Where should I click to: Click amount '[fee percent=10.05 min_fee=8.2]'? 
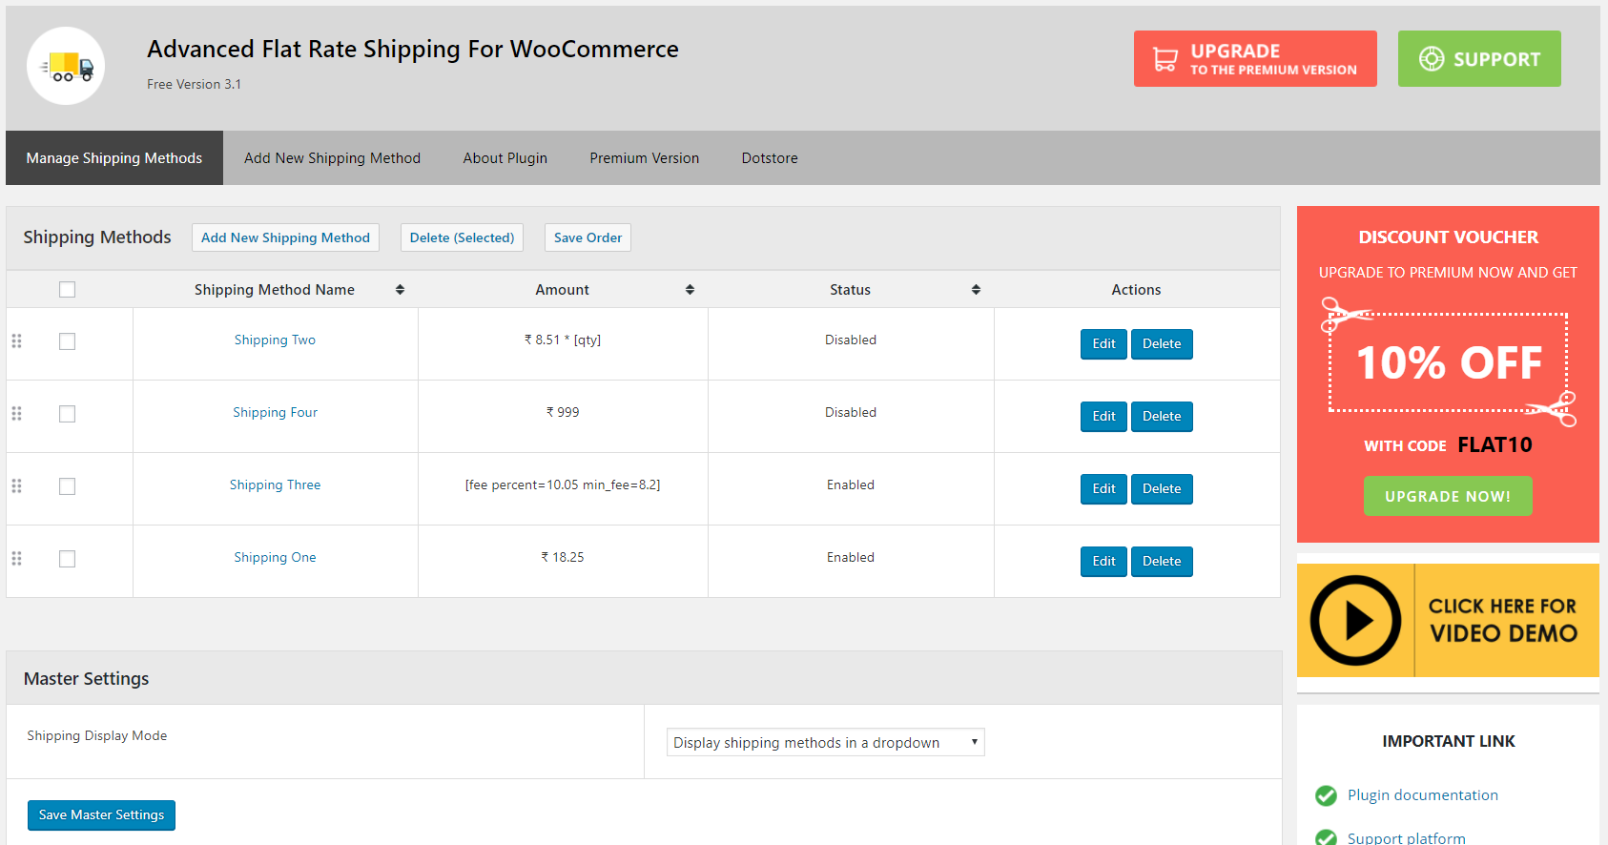[x=563, y=484]
